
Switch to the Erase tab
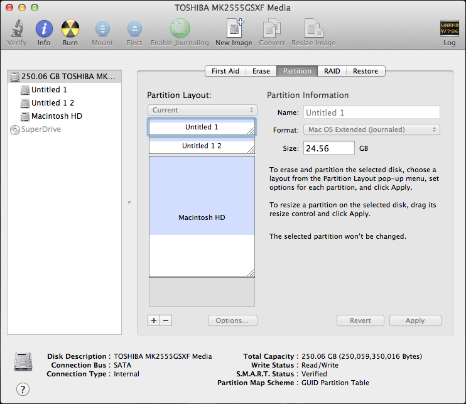click(x=261, y=71)
